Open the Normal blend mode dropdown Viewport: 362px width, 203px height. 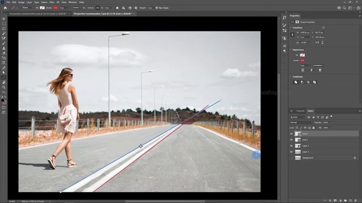301,123
